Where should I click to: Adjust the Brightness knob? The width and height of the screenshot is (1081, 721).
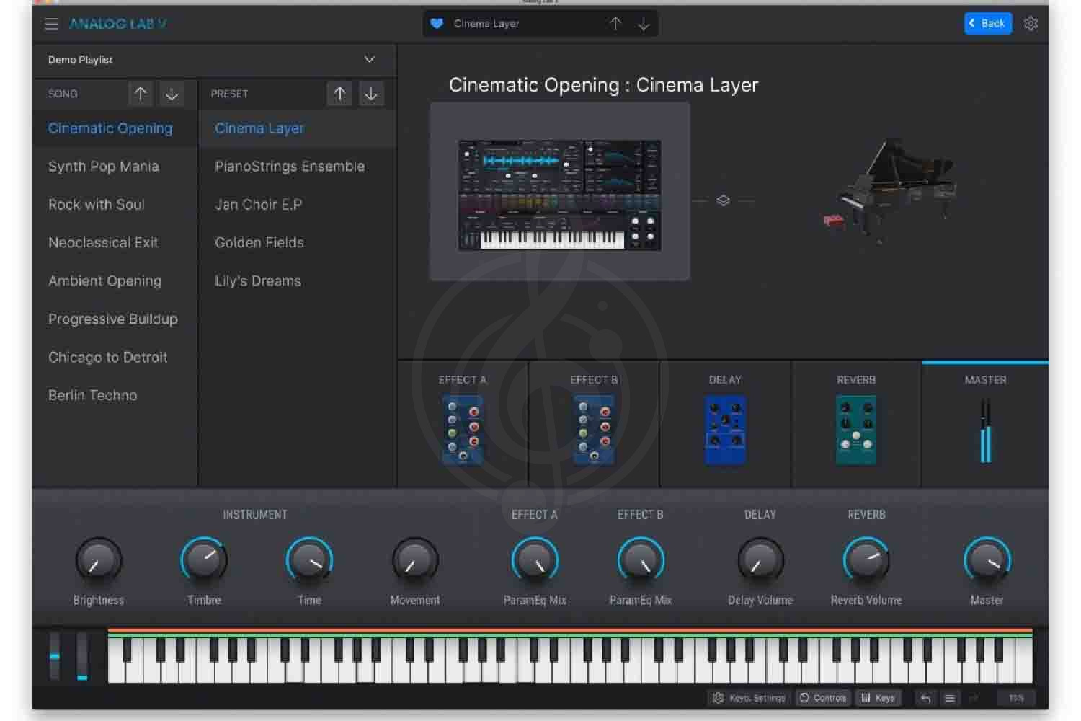[99, 560]
